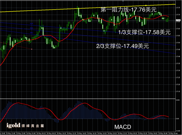The image size is (182, 135).
Task: Click the small triangle marker at top
Action: tap(123, 1)
